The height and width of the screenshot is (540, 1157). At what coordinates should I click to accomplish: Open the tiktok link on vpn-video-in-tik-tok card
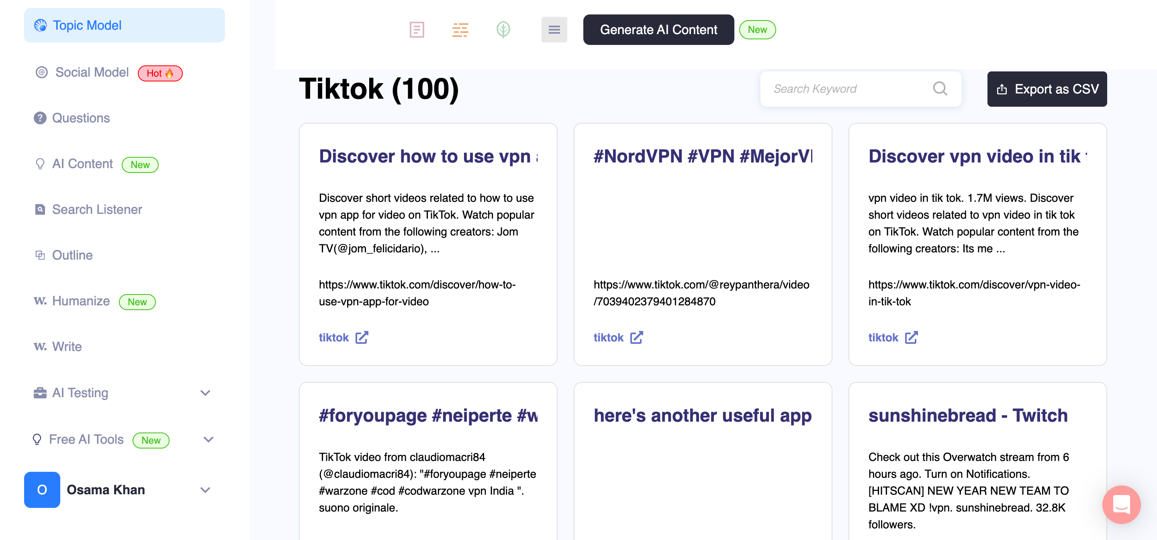pyautogui.click(x=883, y=337)
